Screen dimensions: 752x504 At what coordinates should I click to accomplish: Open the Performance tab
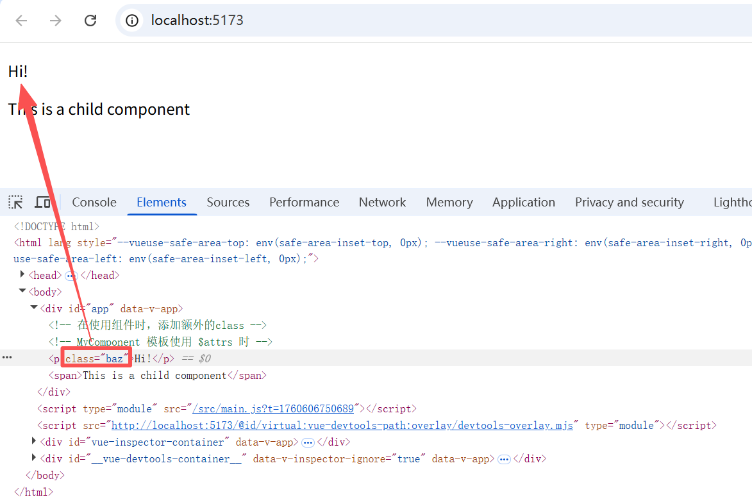tap(304, 203)
